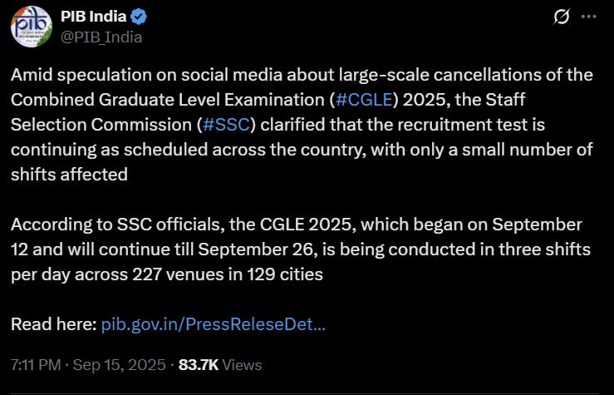Click the Views label

point(242,365)
